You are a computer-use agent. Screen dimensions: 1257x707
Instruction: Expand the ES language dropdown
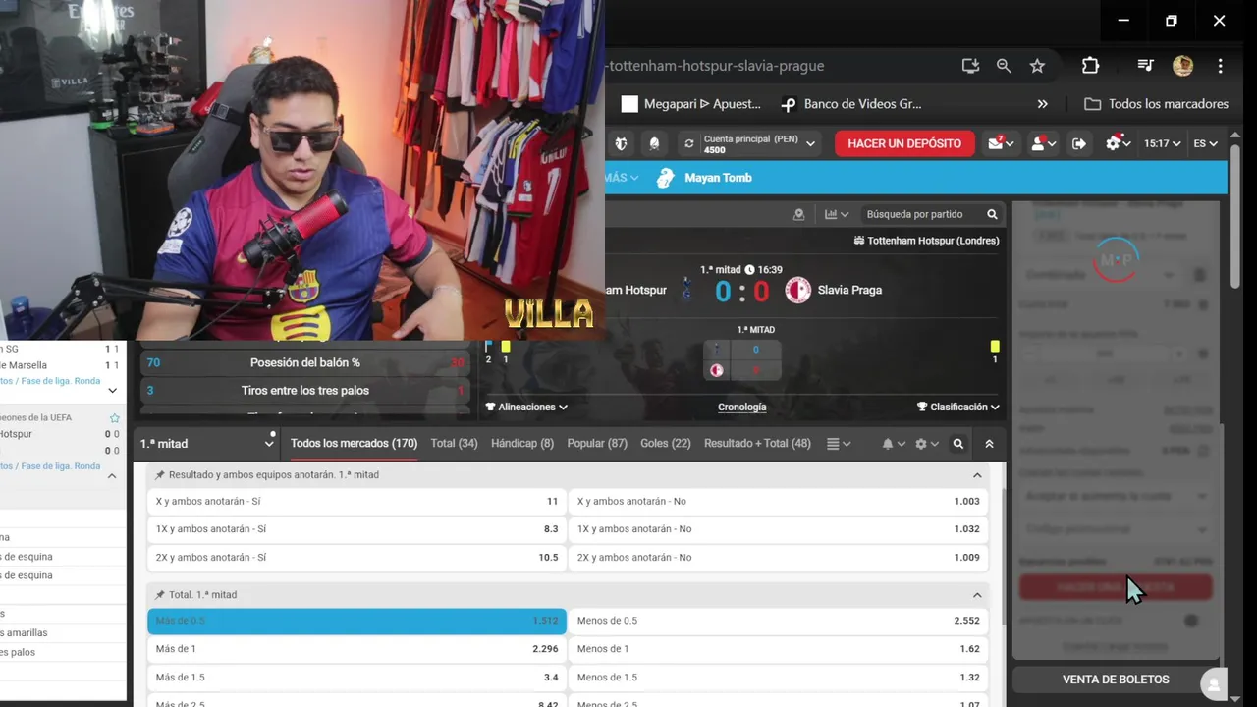click(1205, 143)
